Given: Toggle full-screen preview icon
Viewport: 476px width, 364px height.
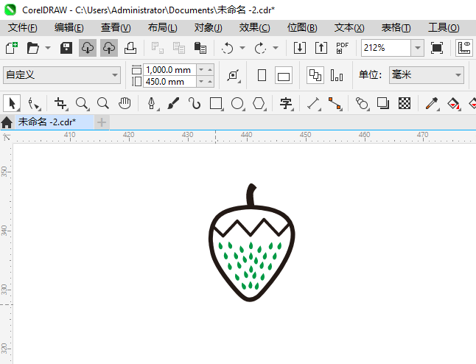Looking at the screenshot, I should 436,48.
